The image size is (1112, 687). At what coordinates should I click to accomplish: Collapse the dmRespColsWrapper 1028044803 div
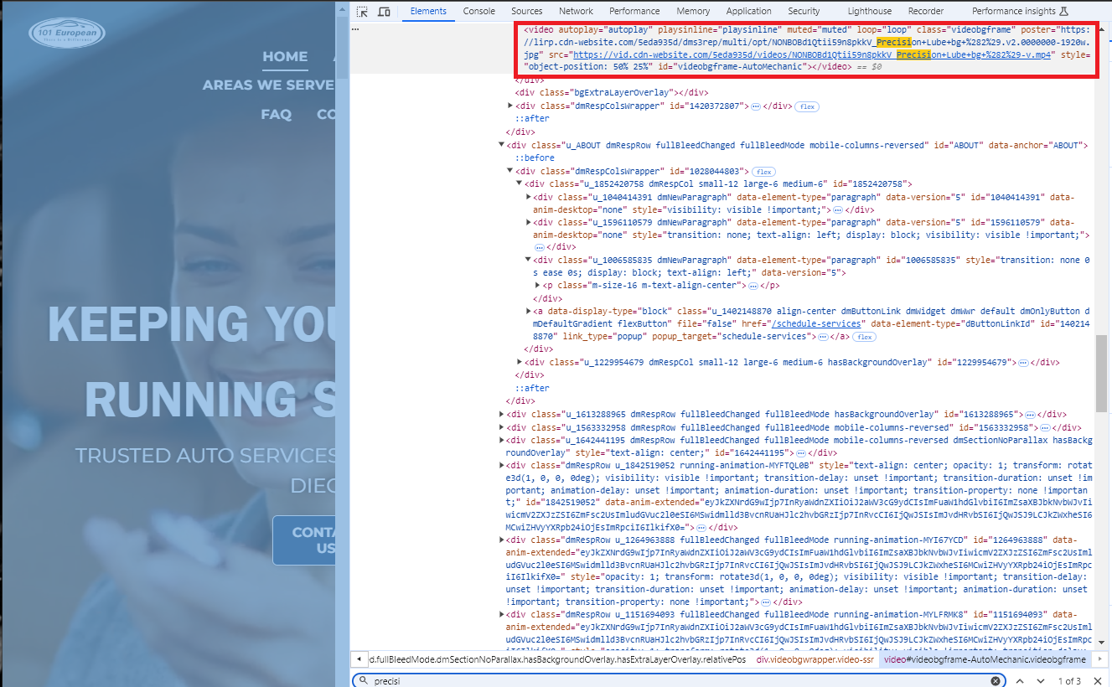[511, 171]
